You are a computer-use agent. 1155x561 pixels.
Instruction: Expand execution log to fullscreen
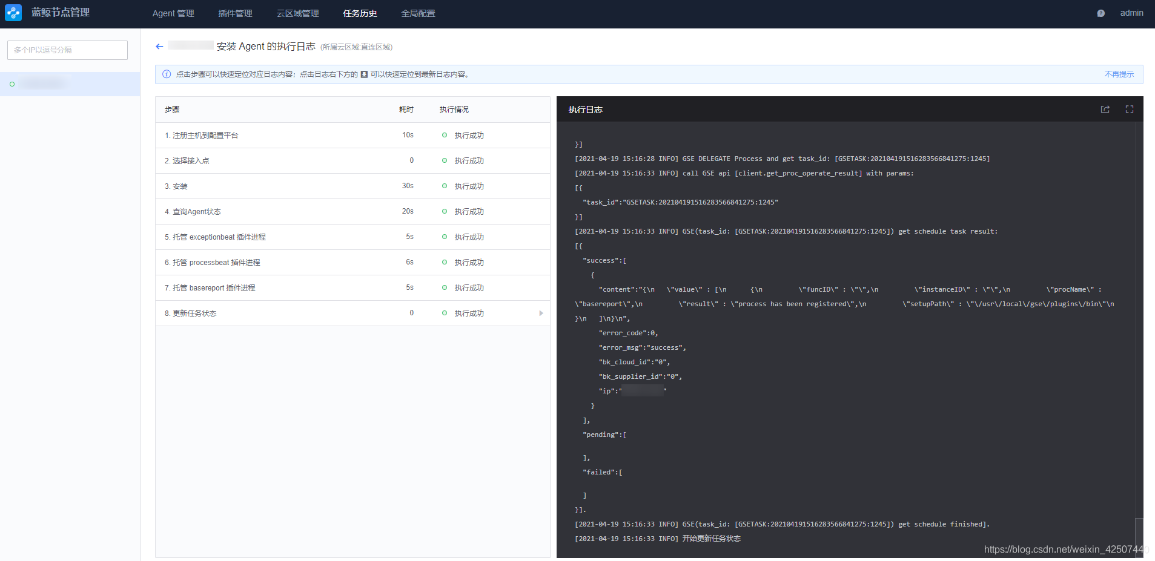1130,110
